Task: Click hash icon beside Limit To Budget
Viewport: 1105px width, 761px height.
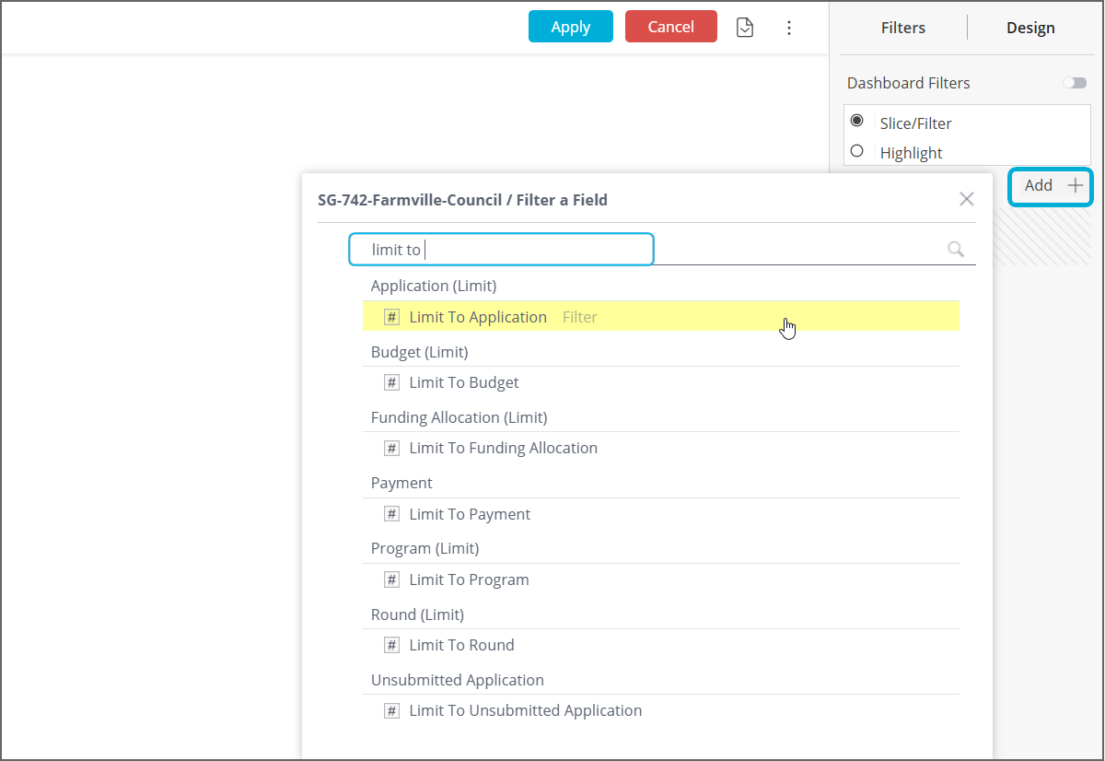Action: [x=391, y=382]
